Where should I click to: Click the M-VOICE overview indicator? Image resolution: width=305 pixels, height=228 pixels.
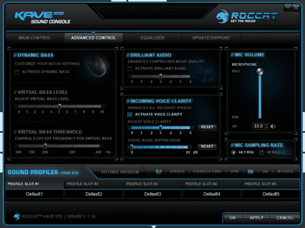tap(285, 171)
